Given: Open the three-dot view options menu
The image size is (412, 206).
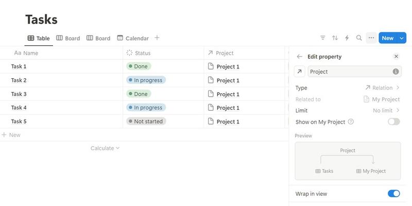Looking at the screenshot, I should click(371, 38).
